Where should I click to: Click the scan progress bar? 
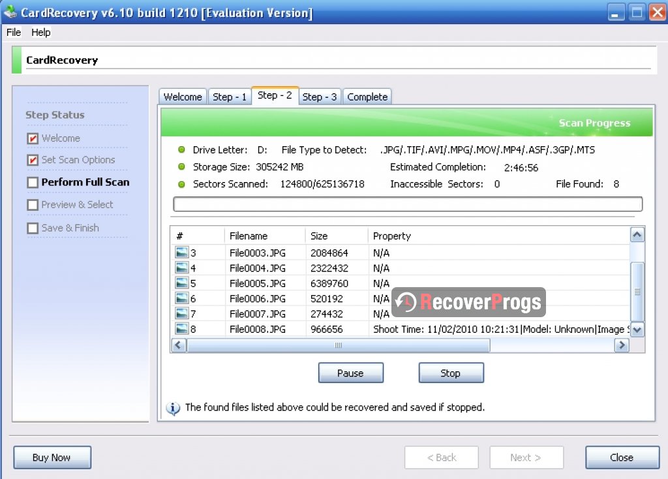click(x=408, y=204)
